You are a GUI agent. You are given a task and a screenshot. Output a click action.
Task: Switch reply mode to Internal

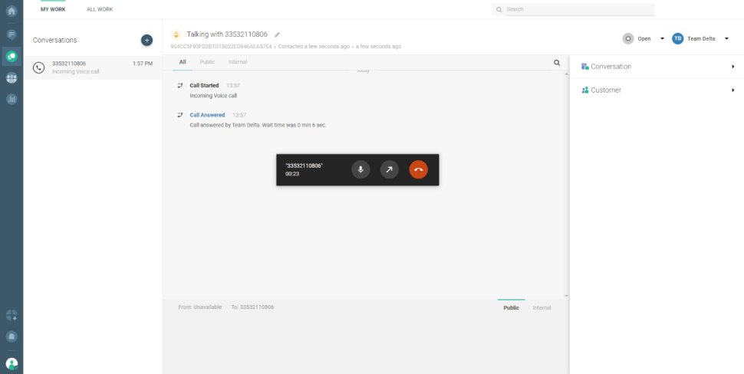[x=542, y=308]
